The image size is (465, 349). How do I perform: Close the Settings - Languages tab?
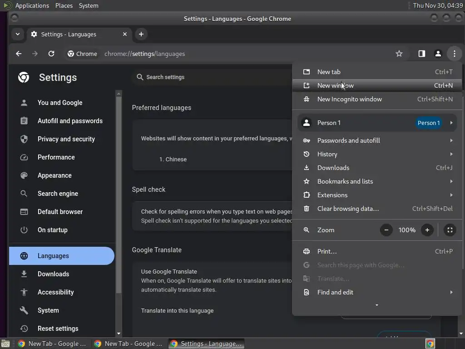pos(125,34)
